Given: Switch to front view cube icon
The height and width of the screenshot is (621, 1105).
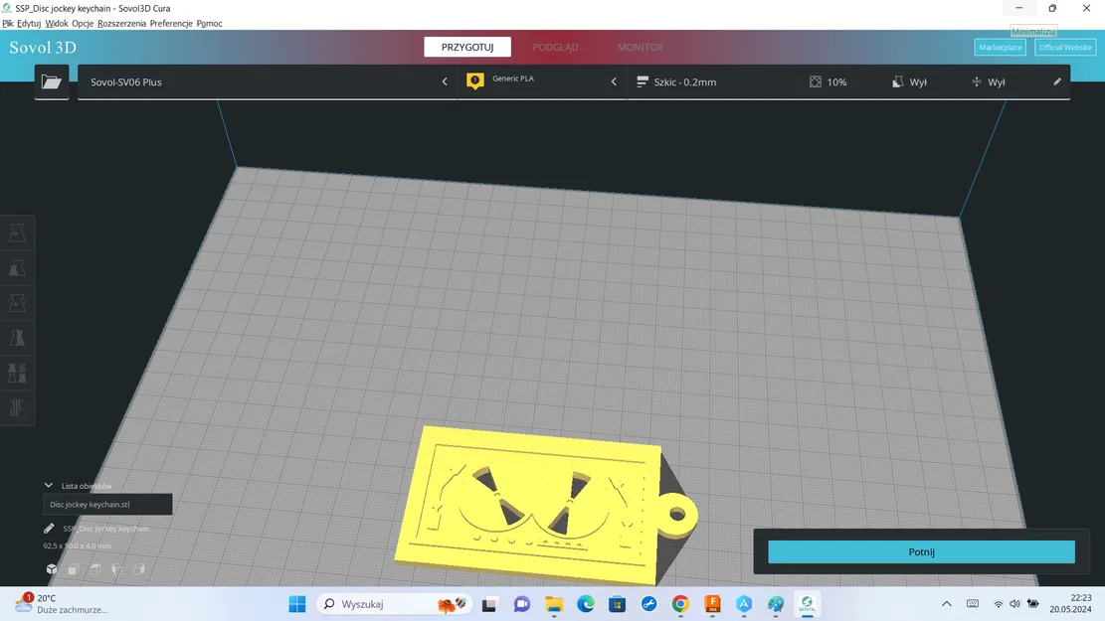Looking at the screenshot, I should (73, 569).
